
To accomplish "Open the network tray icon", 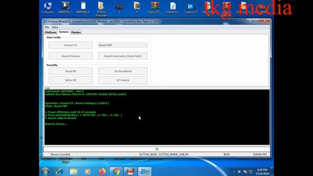I will point(251,172).
